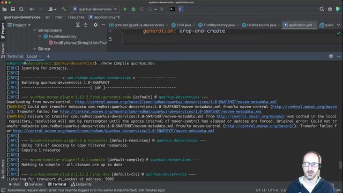343x193 pixels.
Task: Start debugging with the green bug icon
Action: 133,9
